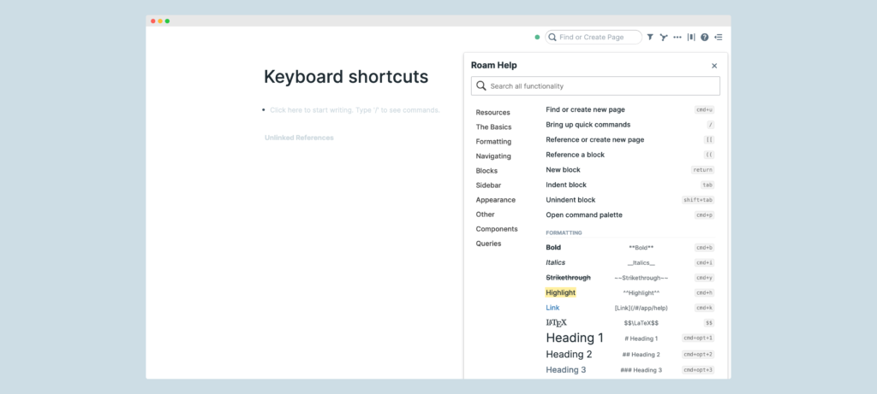
Task: Open the Sidebar help category
Action: [488, 185]
